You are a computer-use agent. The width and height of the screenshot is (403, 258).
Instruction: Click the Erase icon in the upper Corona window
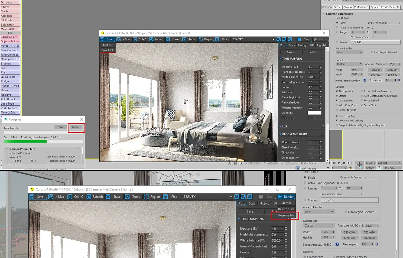tap(168, 39)
